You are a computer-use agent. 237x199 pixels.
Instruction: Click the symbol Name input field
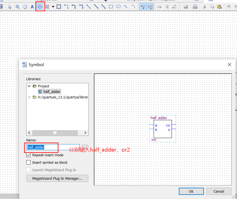pyautogui.click(x=53, y=147)
